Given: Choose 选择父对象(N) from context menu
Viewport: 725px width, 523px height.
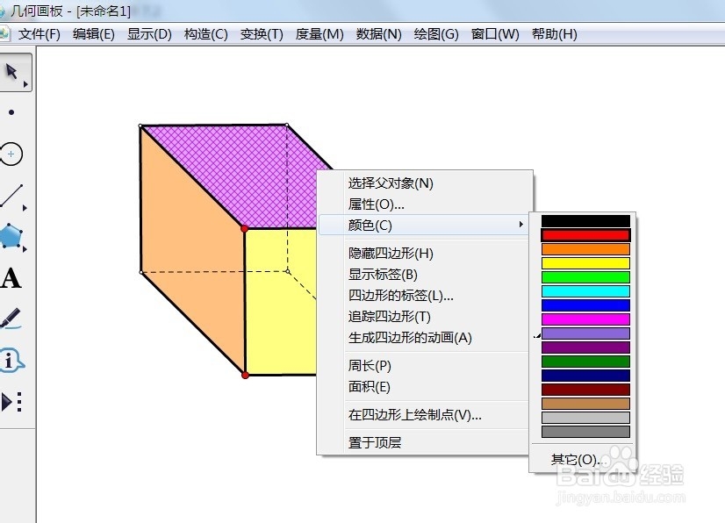Looking at the screenshot, I should 424,183.
